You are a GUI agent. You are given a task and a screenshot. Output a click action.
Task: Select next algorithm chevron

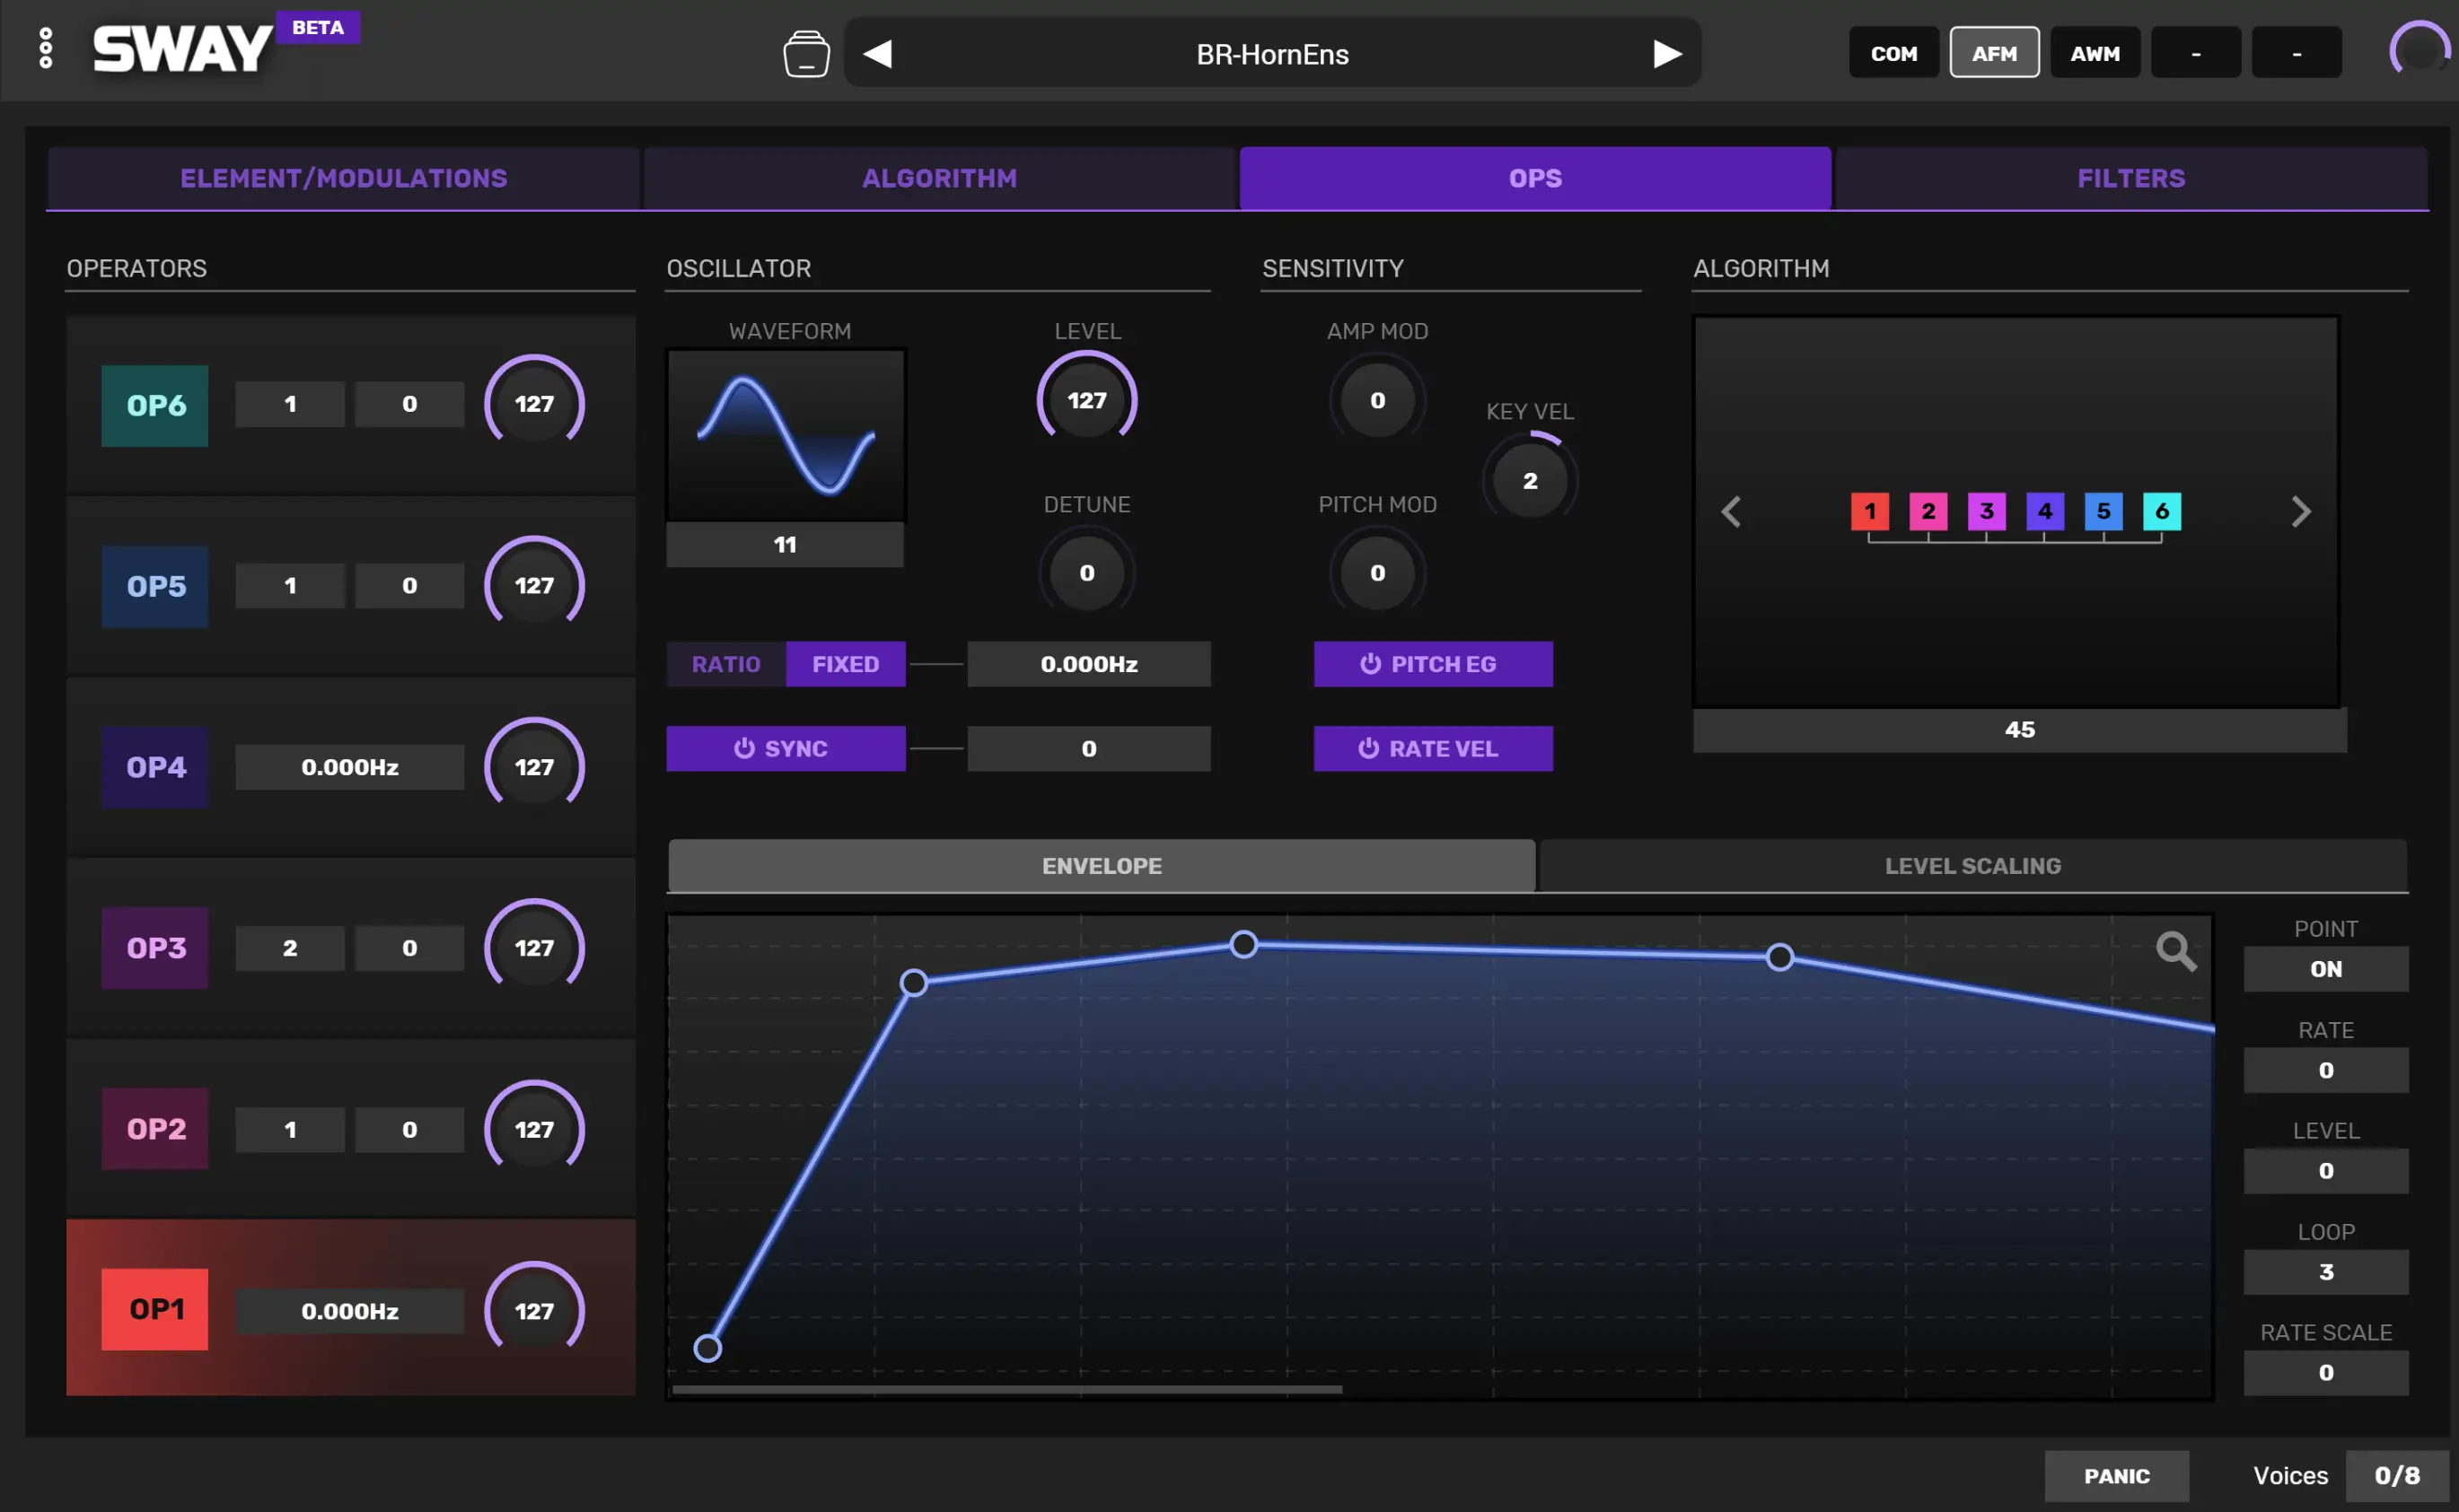pos(2301,512)
